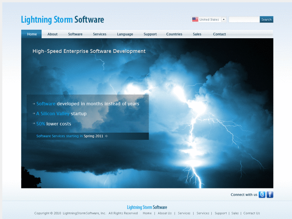Open the Facebook icon beside Connect with us

(270, 194)
